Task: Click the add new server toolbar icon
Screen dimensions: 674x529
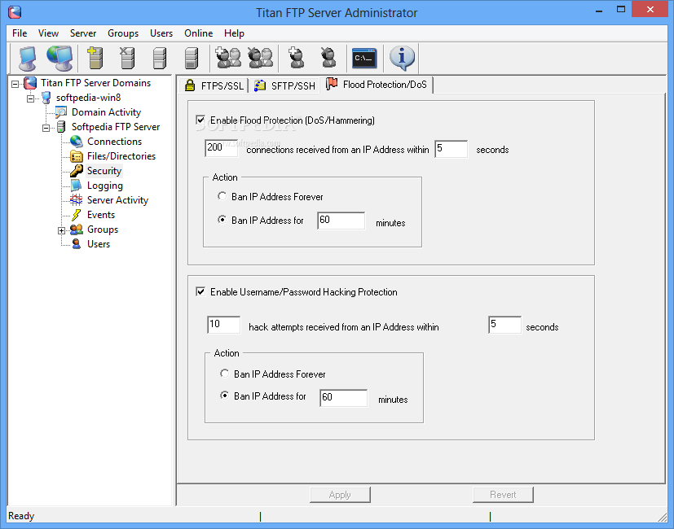Action: (95, 58)
